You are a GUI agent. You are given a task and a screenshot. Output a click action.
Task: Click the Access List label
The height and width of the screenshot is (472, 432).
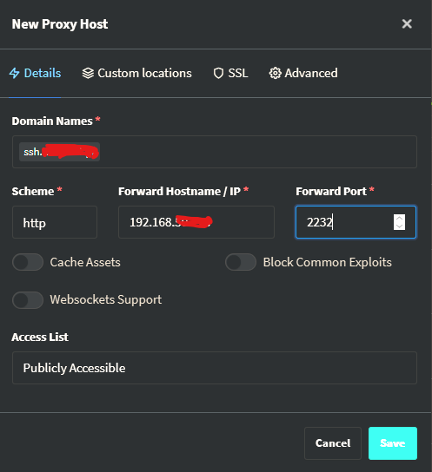40,338
